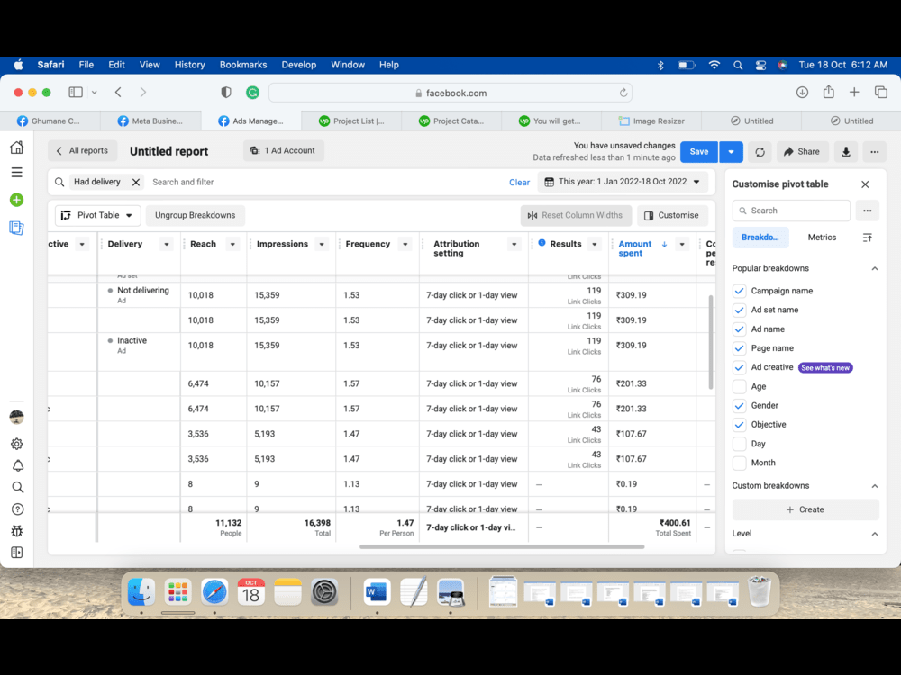901x675 pixels.
Task: Open the Amount spent column dropdown
Action: (x=682, y=244)
